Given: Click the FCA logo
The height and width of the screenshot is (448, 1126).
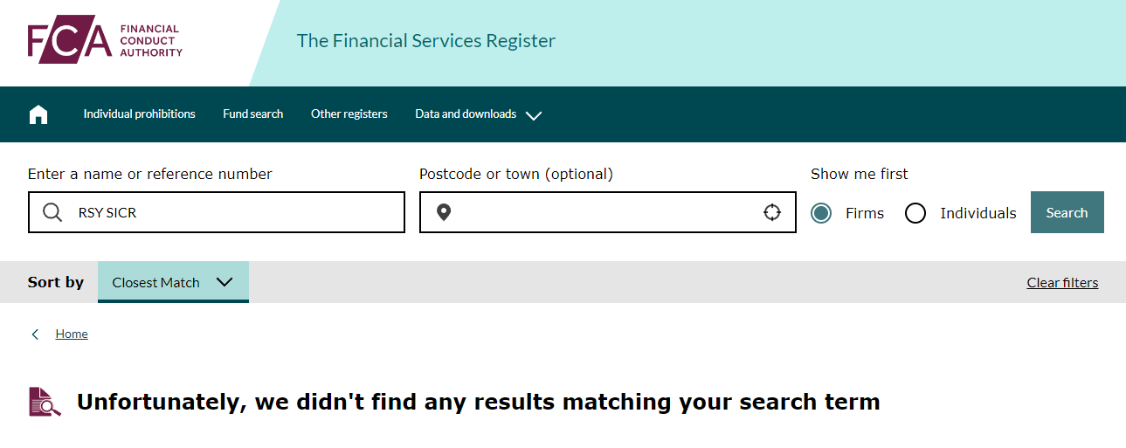Looking at the screenshot, I should [105, 41].
